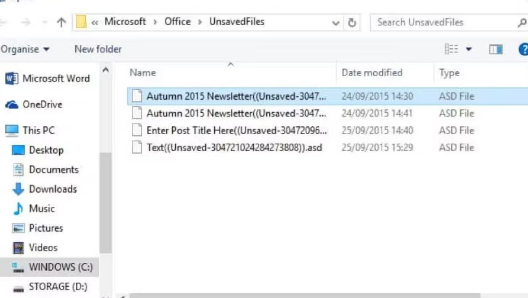This screenshot has width=528, height=298.
Task: Expand the arrow after Office breadcrumb
Action: (200, 22)
